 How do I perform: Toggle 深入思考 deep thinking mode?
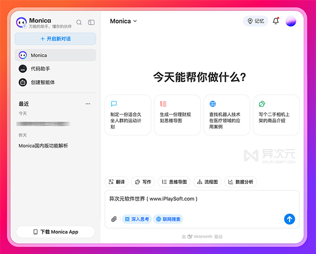(x=137, y=219)
